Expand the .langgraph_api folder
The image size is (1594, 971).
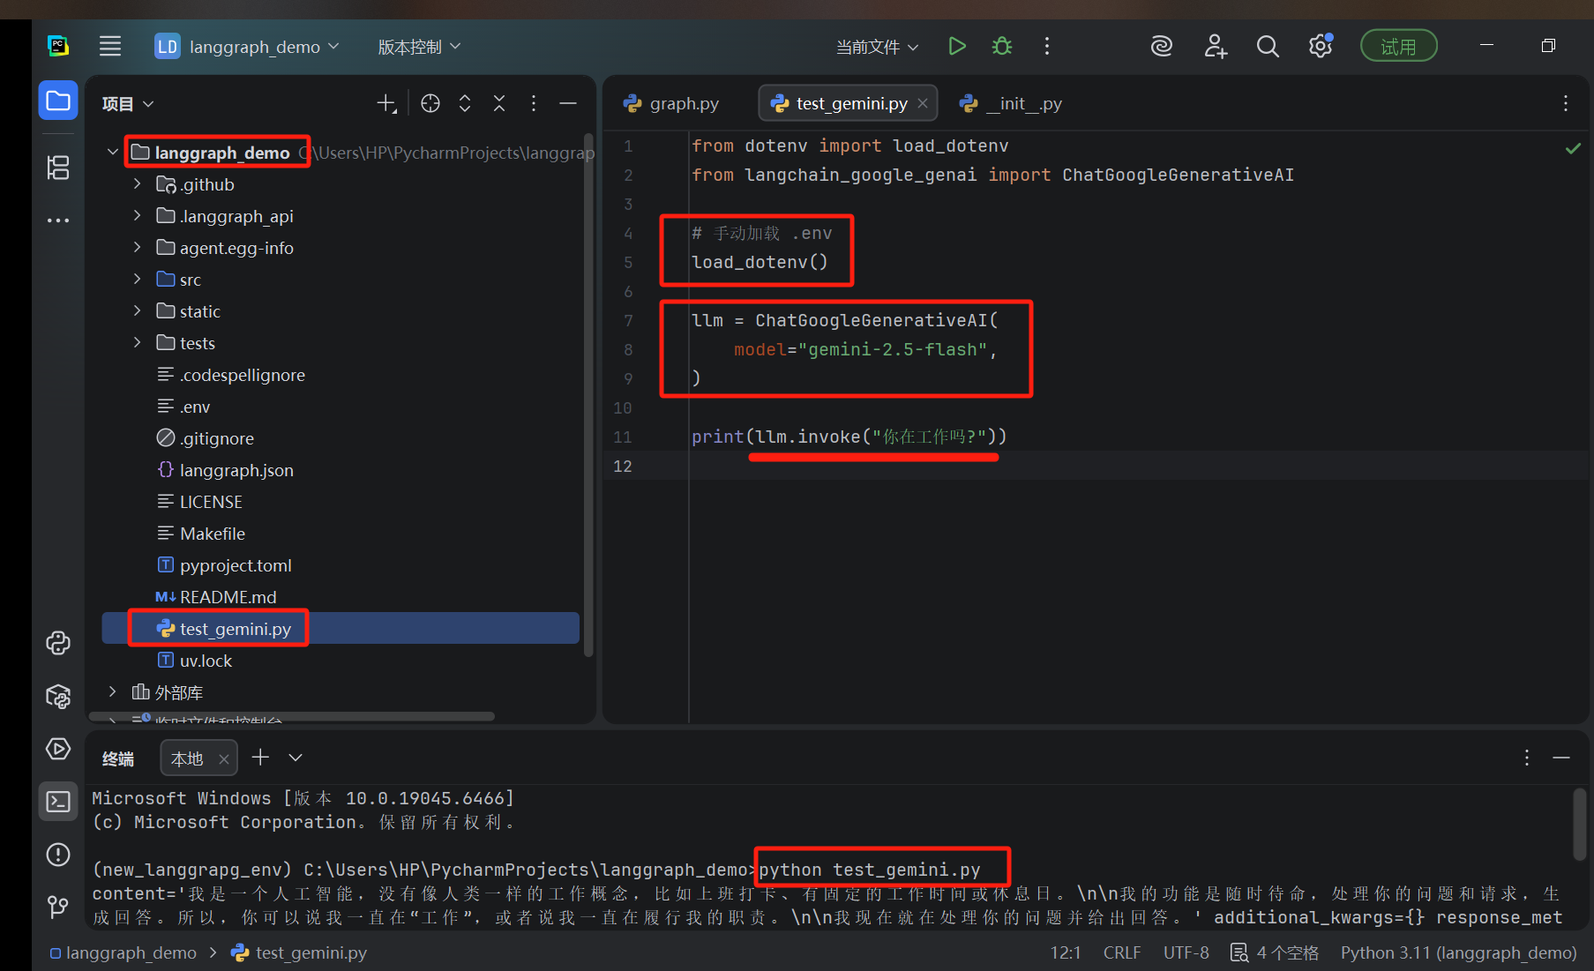pos(137,216)
